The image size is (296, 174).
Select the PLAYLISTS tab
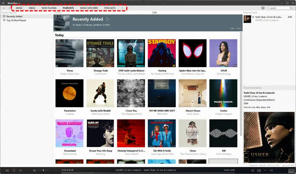68,8
